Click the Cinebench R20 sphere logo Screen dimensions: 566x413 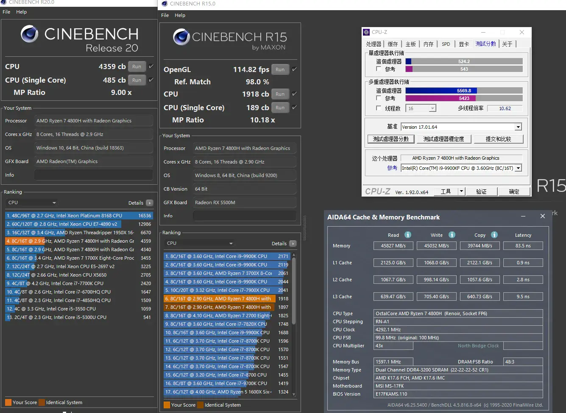pos(30,34)
